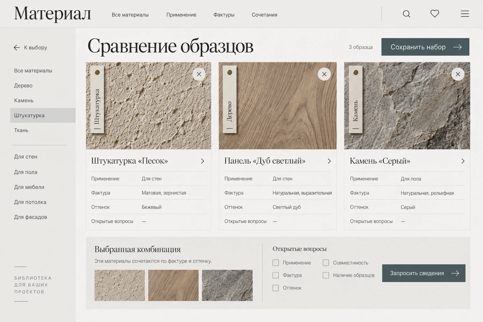
Task: Select Дерево in the sidebar
Action: (23, 86)
